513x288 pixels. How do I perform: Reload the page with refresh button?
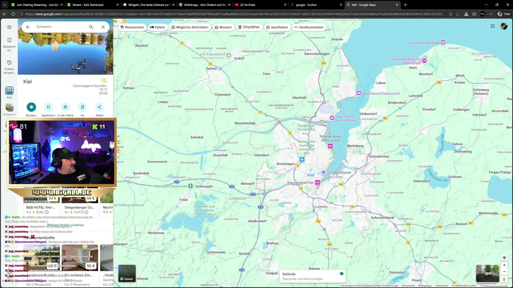(x=13, y=14)
